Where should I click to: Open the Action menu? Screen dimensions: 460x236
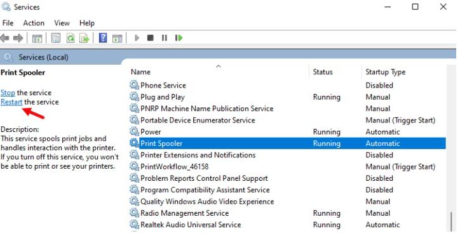(34, 23)
